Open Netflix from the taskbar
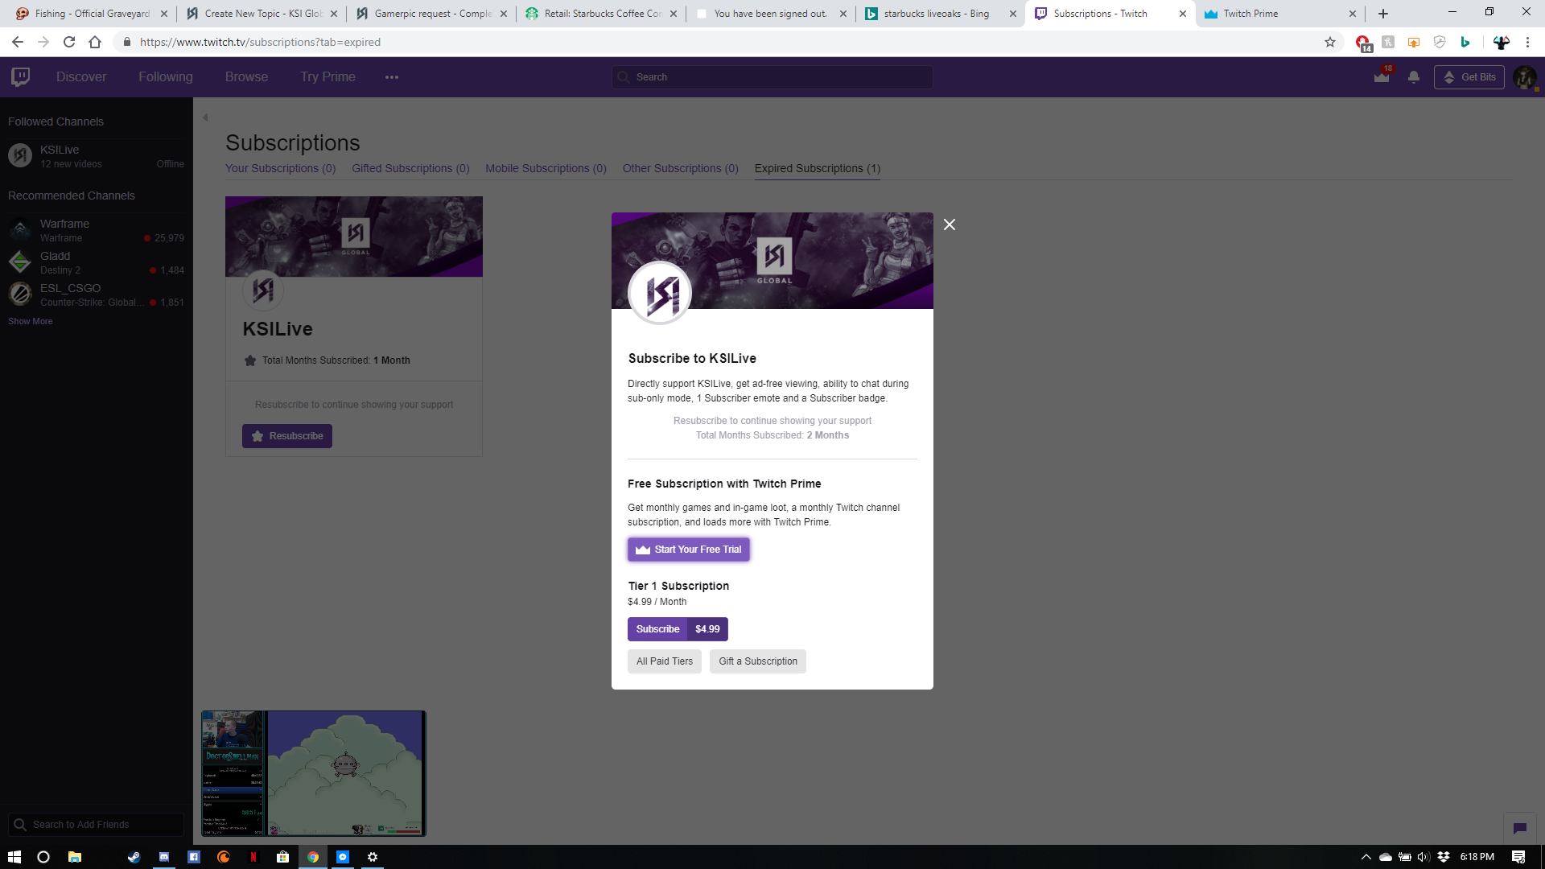 [x=253, y=857]
